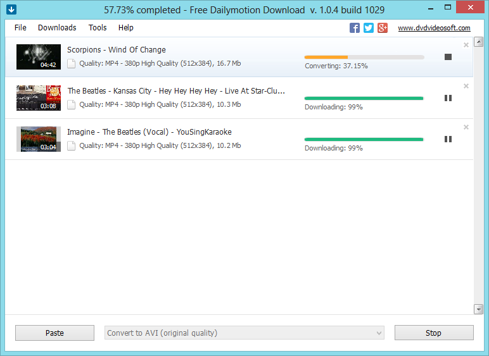Click the Paste button
The width and height of the screenshot is (489, 356).
[54, 333]
